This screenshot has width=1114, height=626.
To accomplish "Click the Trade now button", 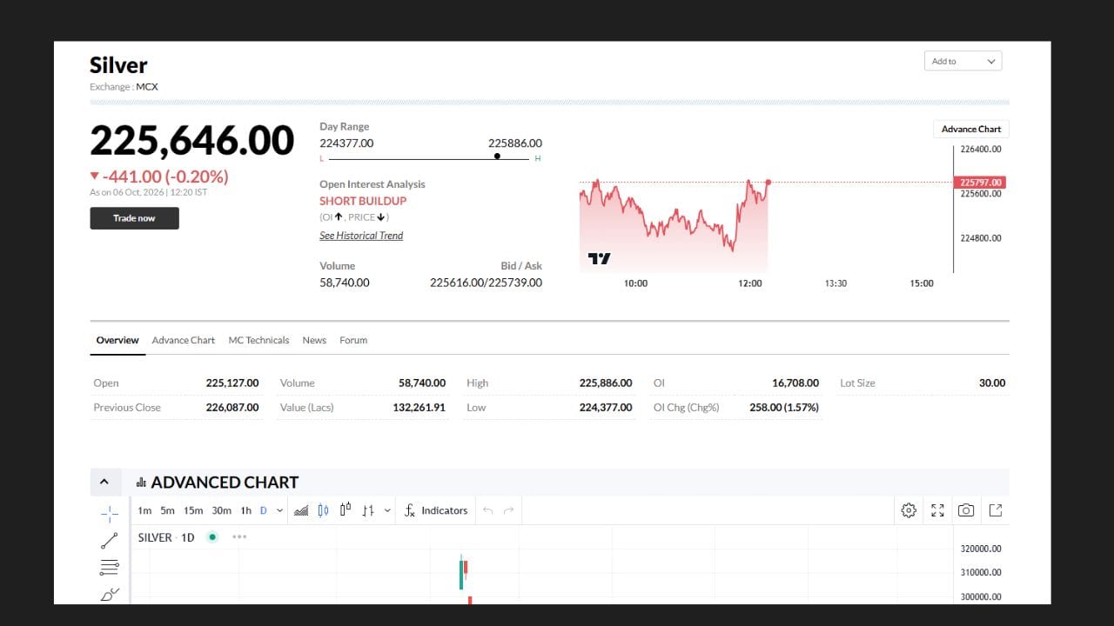I will [134, 218].
